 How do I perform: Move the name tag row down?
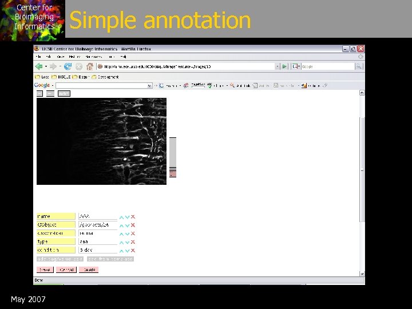pyautogui.click(x=127, y=217)
